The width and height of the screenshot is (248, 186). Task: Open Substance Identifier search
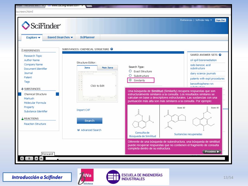[36, 111]
